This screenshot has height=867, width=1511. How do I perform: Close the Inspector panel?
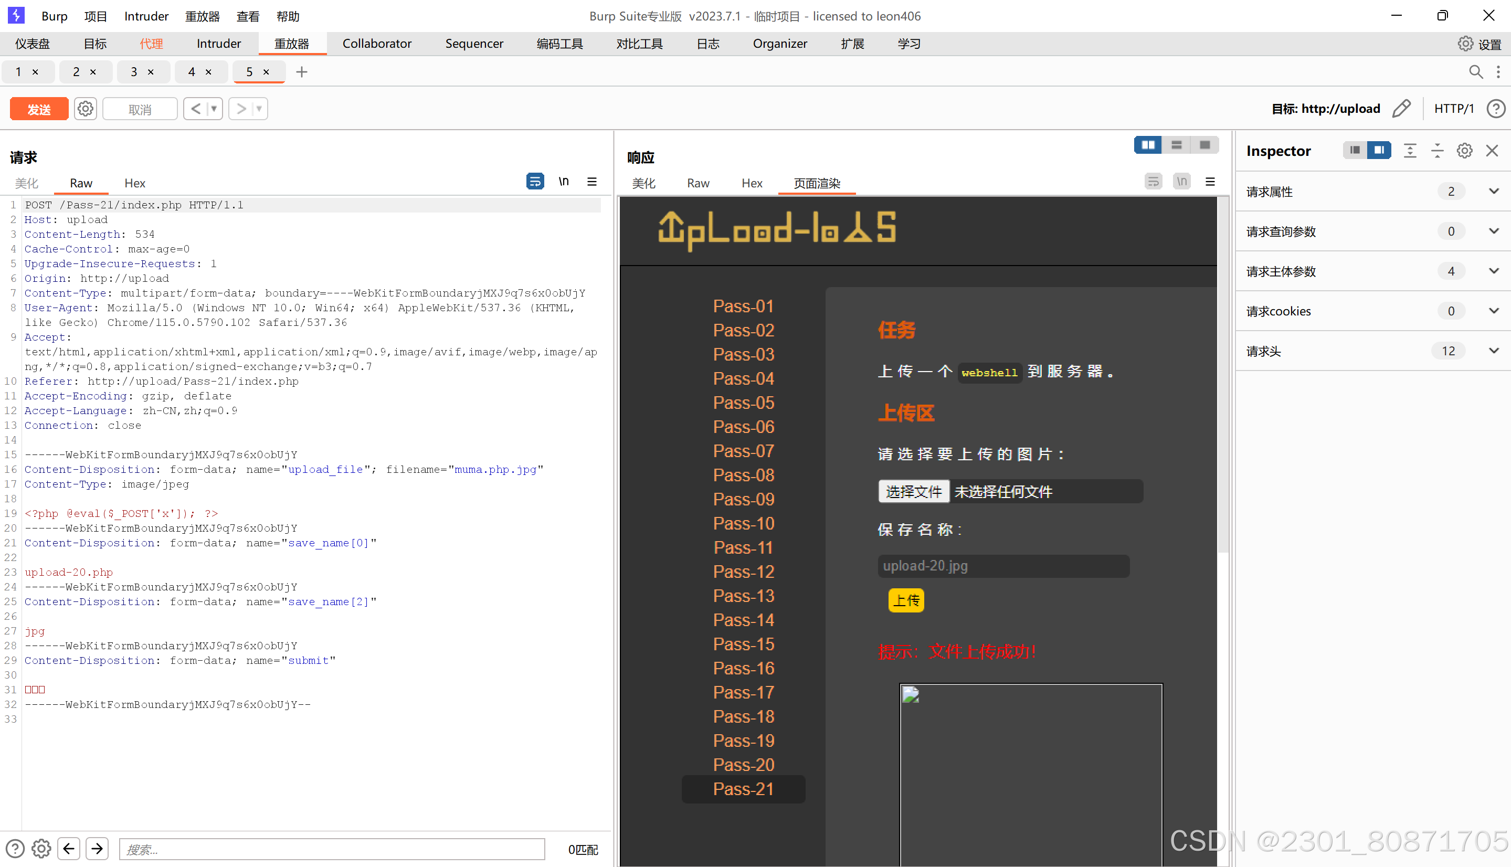(1492, 151)
